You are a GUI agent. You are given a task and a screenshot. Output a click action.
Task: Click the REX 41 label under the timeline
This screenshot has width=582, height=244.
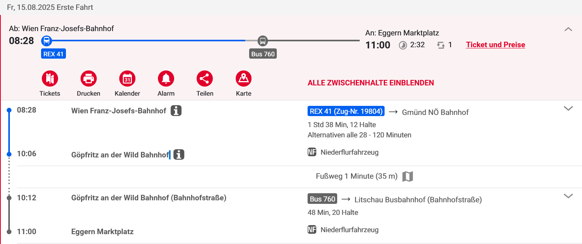tap(53, 54)
